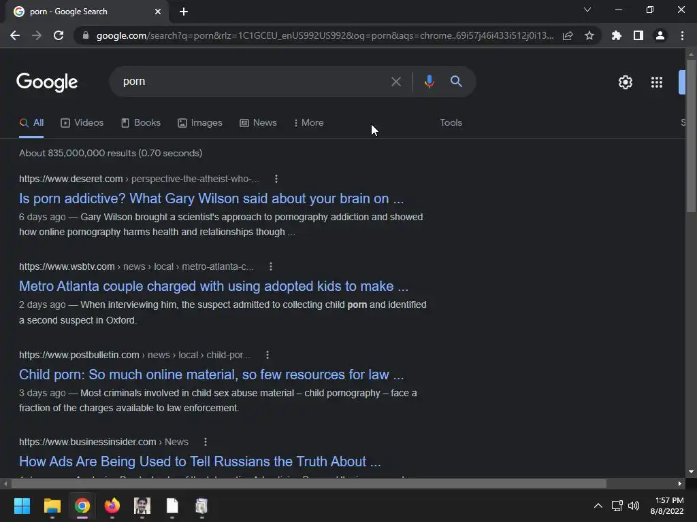Click the browser forward arrow
The width and height of the screenshot is (697, 522).
(x=37, y=35)
